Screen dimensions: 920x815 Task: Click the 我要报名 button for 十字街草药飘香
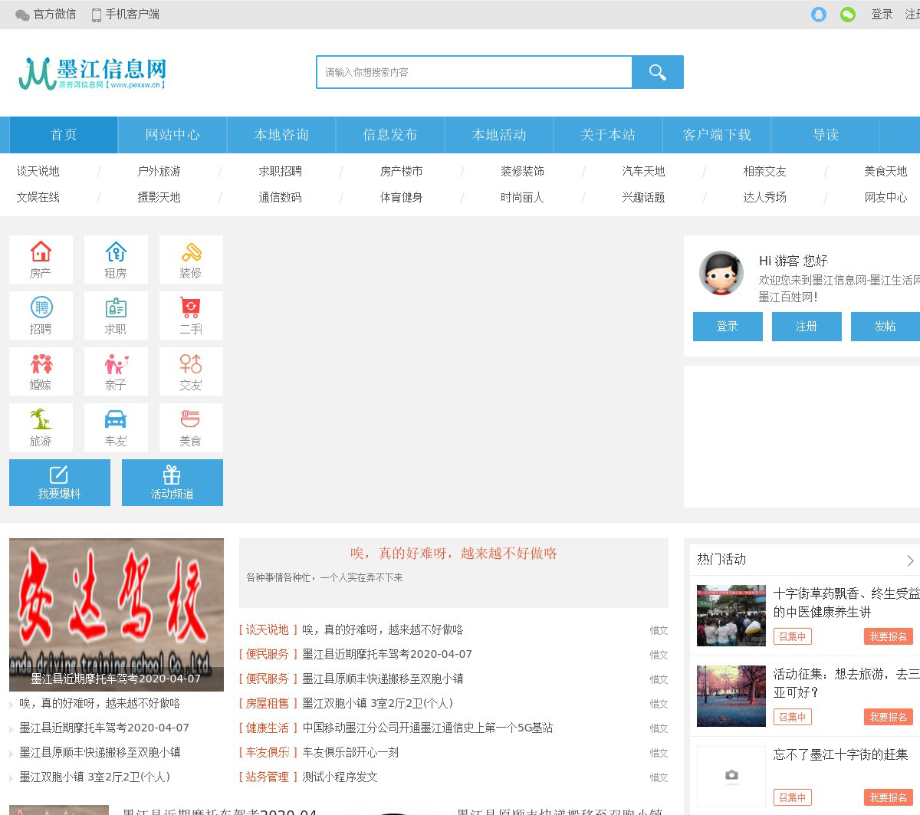pyautogui.click(x=888, y=636)
